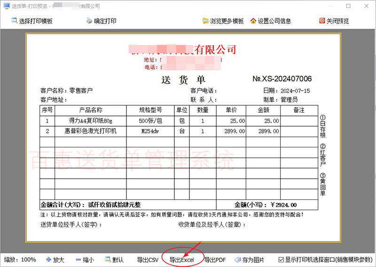Export the delivery note as CSV
This screenshot has width=376, height=267.
(x=148, y=260)
